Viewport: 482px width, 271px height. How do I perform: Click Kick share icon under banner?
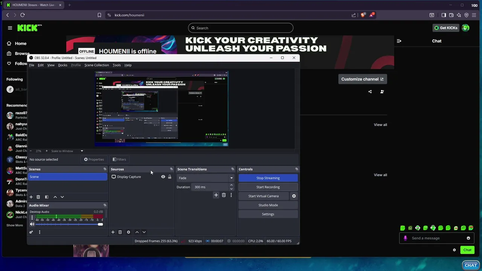[370, 91]
